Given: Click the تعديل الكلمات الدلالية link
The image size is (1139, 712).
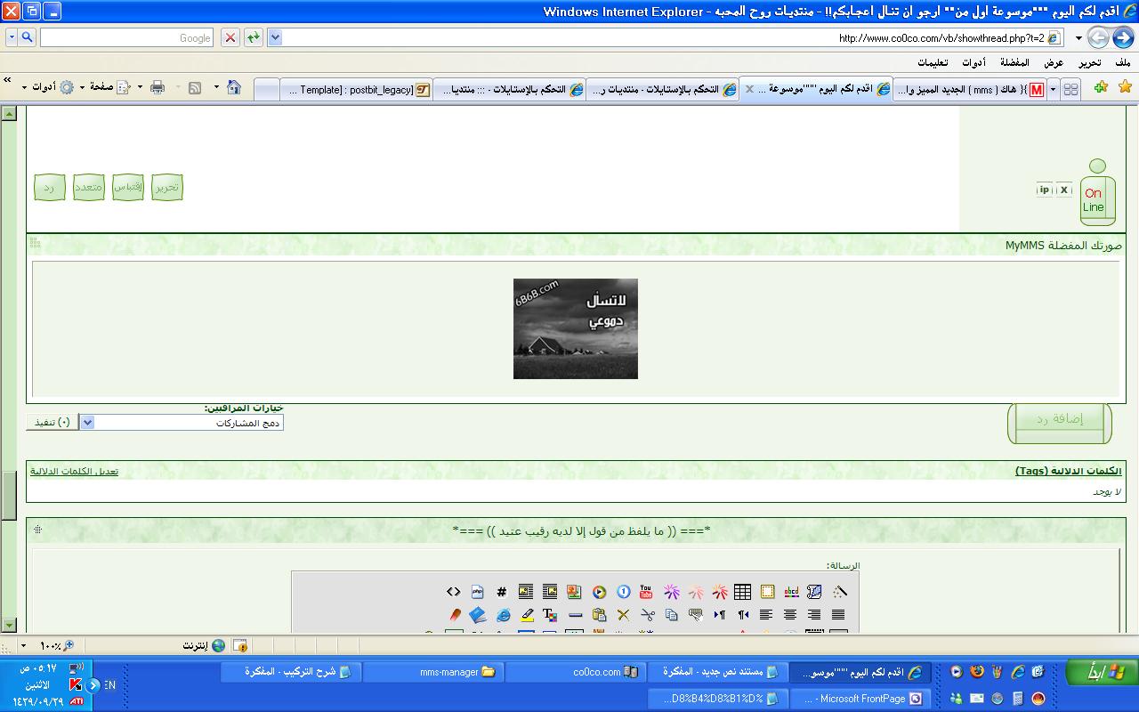Looking at the screenshot, I should click(74, 471).
